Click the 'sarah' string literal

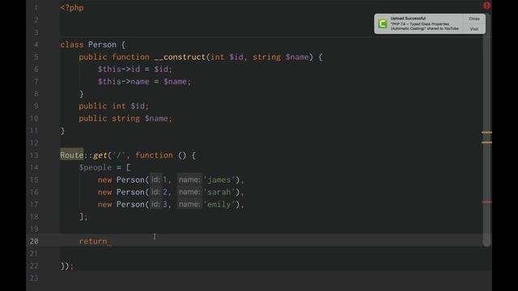tap(219, 192)
